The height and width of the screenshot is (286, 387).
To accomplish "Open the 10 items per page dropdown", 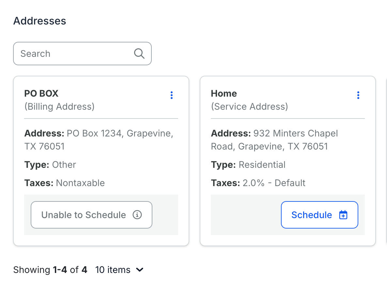I will pyautogui.click(x=119, y=270).
